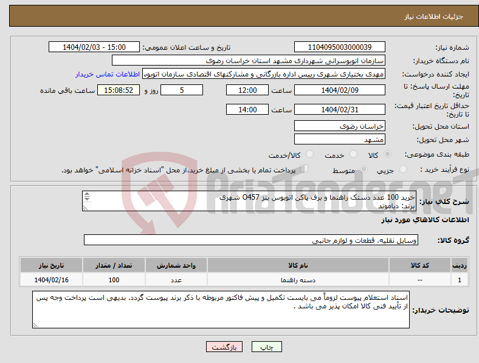Click the buyer notes text area

[x=221, y=310]
